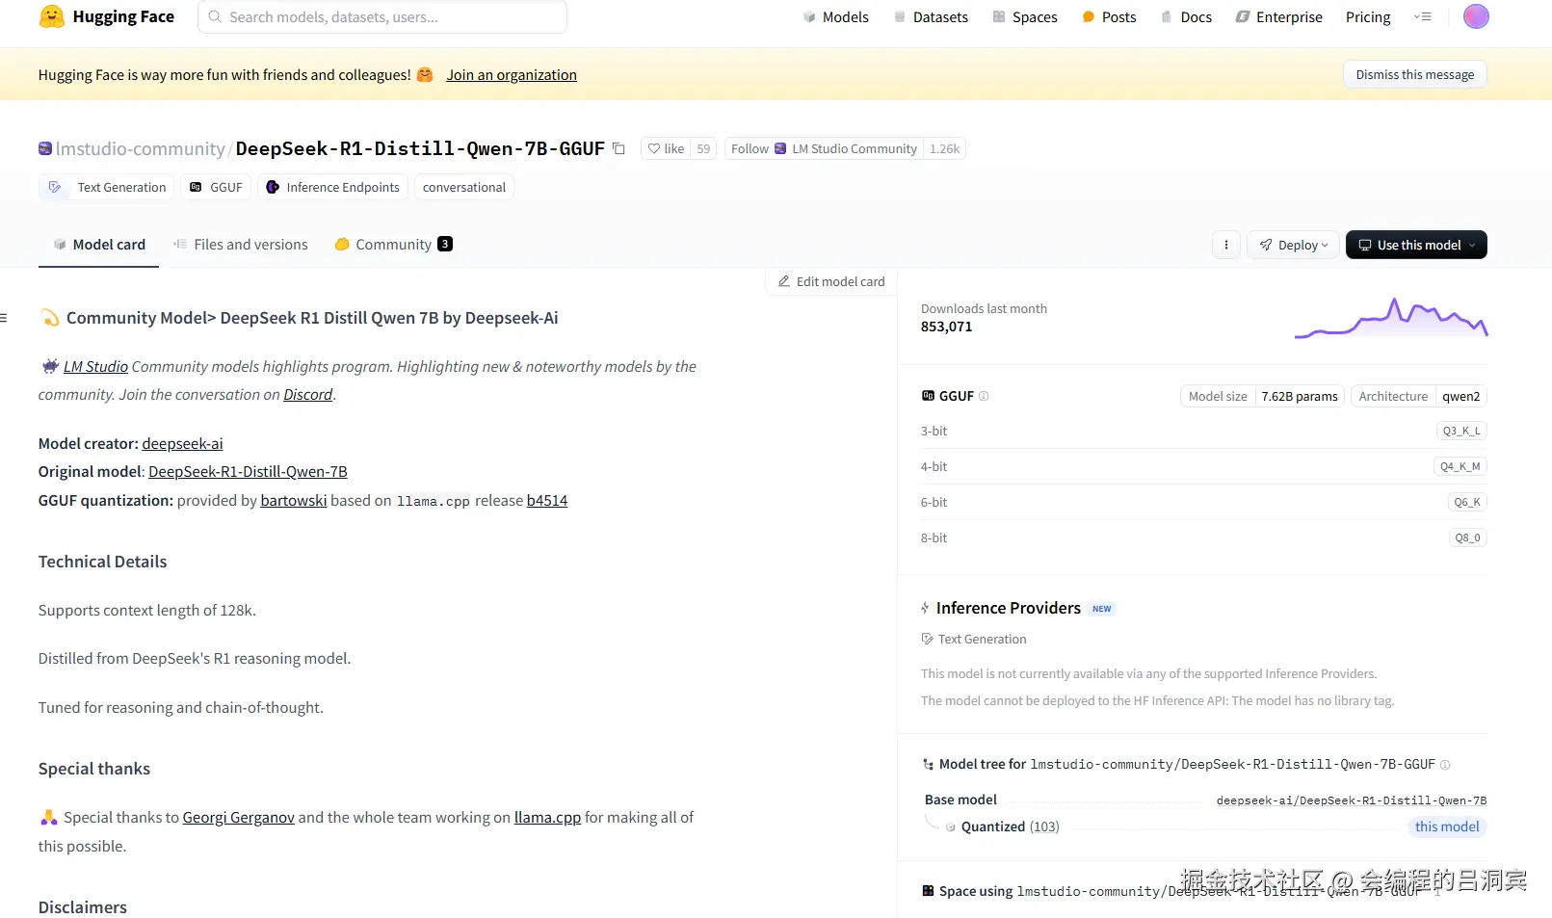Open the b4514 release link

pyautogui.click(x=547, y=500)
